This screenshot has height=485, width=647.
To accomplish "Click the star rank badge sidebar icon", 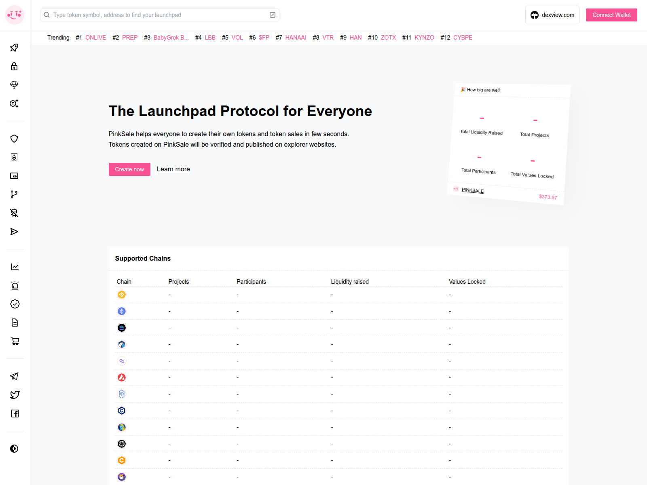I will coord(14,157).
